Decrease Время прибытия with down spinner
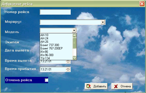 (68, 70)
